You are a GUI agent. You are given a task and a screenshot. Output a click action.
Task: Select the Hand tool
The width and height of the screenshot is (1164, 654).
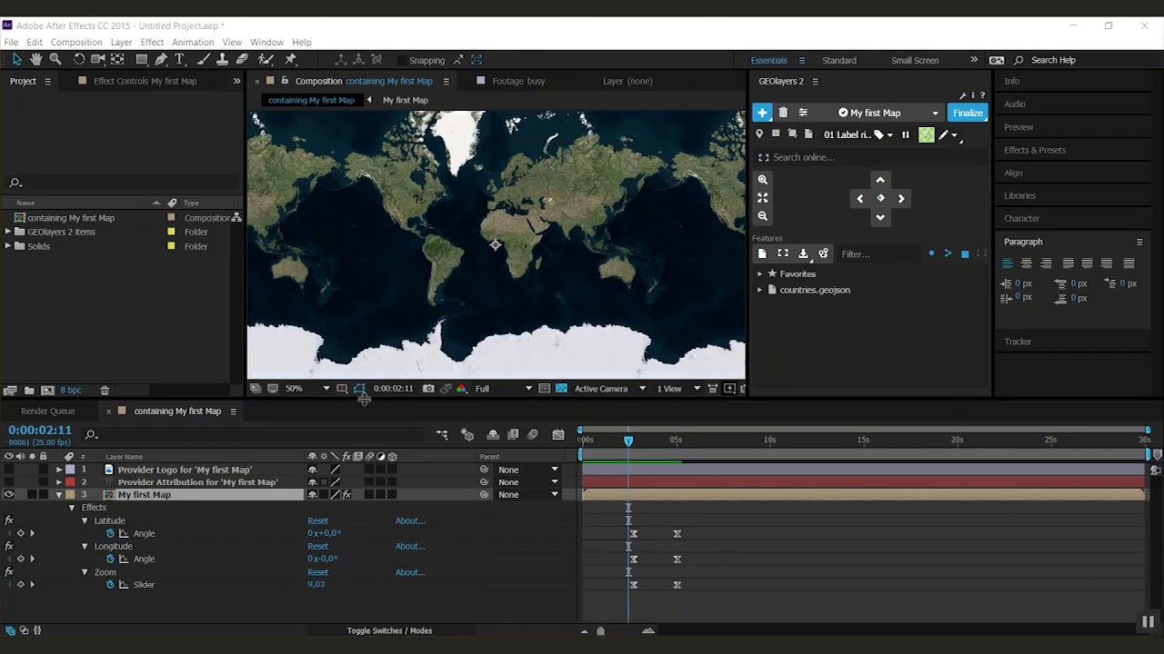[x=35, y=59]
